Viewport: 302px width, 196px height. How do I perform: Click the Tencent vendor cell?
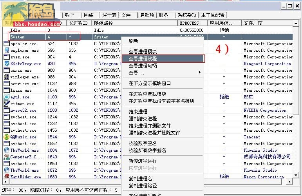pos(252,137)
